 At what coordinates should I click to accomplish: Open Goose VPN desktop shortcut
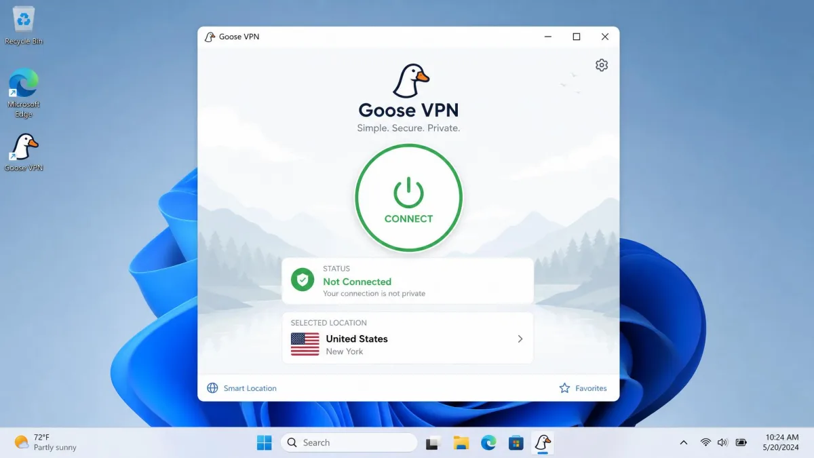pos(24,153)
